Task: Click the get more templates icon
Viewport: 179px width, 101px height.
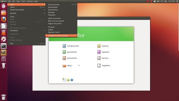Action: [64, 80]
